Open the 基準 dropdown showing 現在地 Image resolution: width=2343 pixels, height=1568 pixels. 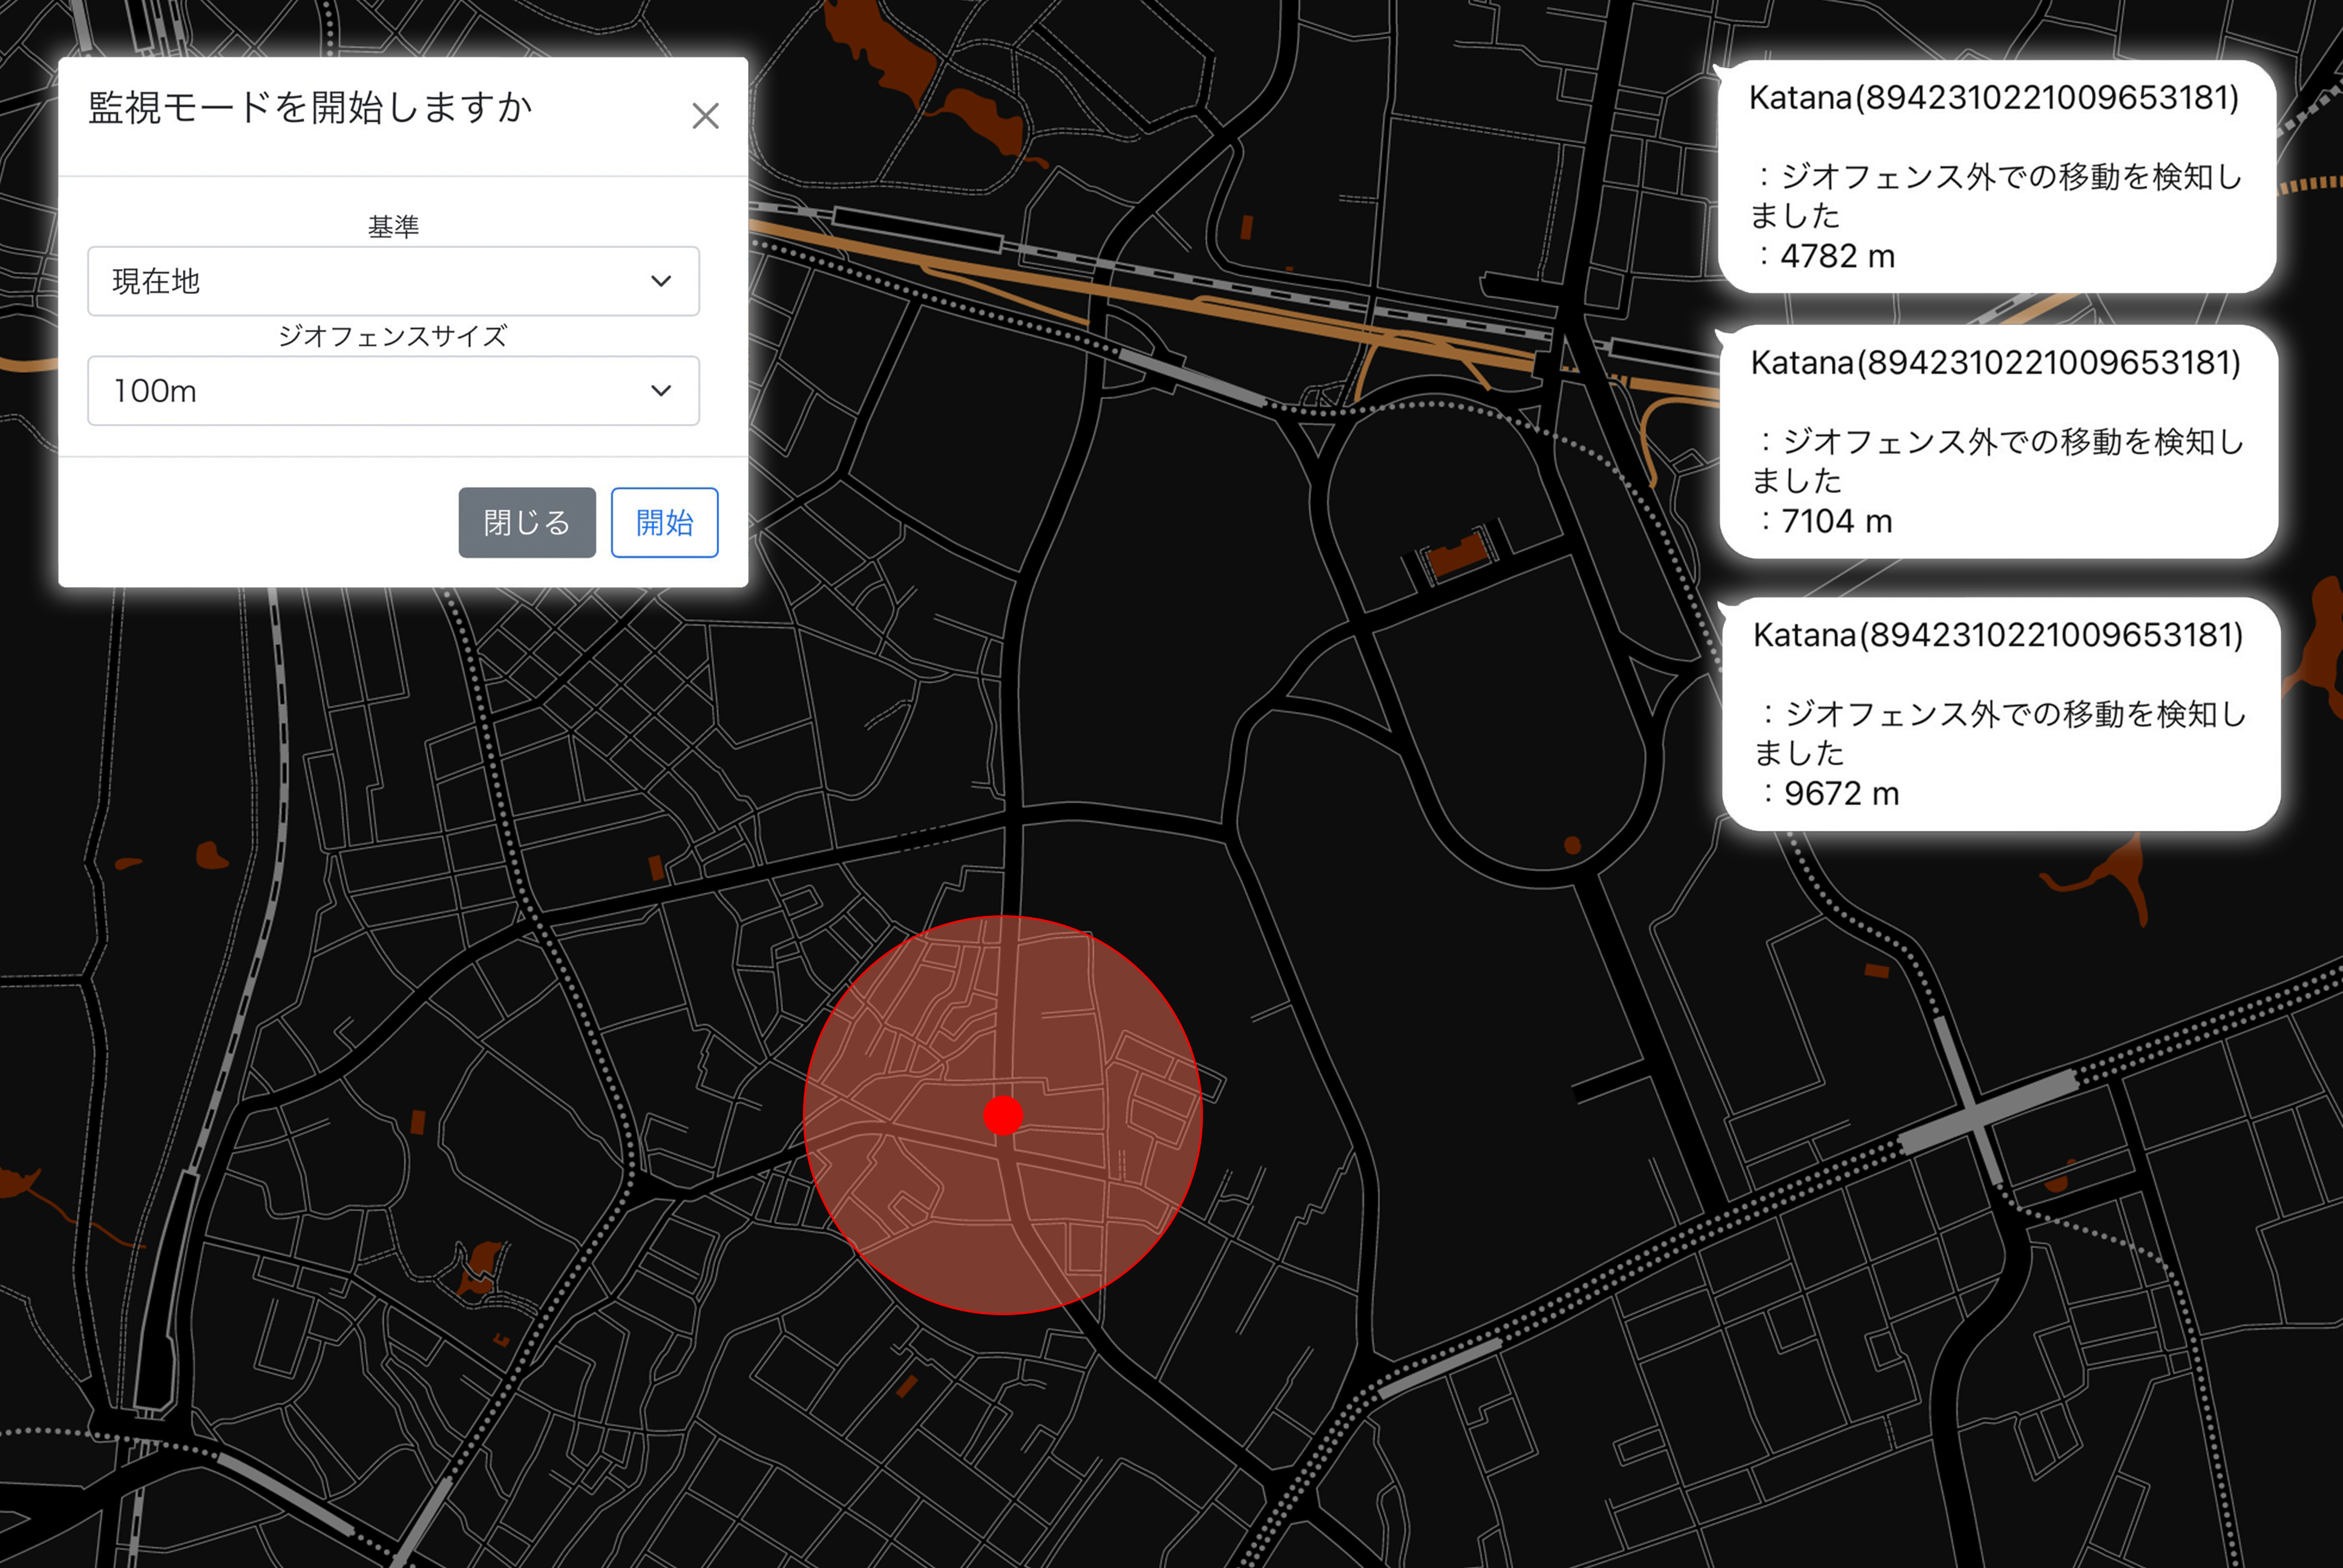[393, 281]
